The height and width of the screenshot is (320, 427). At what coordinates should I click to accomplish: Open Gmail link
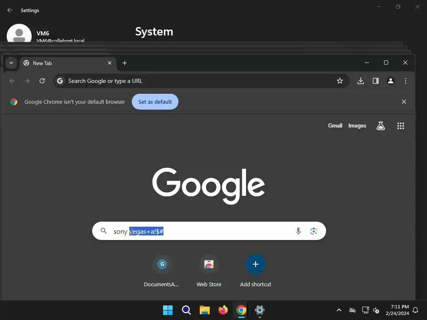[335, 125]
